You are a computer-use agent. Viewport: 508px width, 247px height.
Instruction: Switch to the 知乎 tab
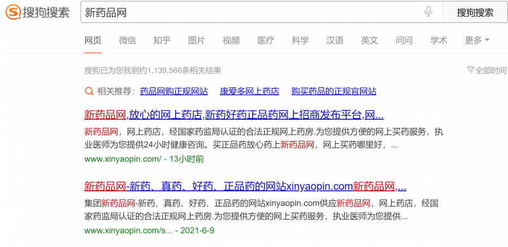pos(162,41)
